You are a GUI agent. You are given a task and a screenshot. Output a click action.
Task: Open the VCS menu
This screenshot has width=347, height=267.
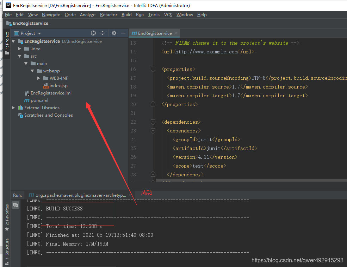click(x=168, y=14)
